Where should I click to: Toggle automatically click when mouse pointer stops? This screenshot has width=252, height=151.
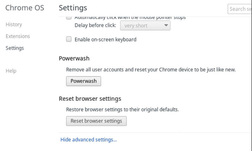coord(69,18)
